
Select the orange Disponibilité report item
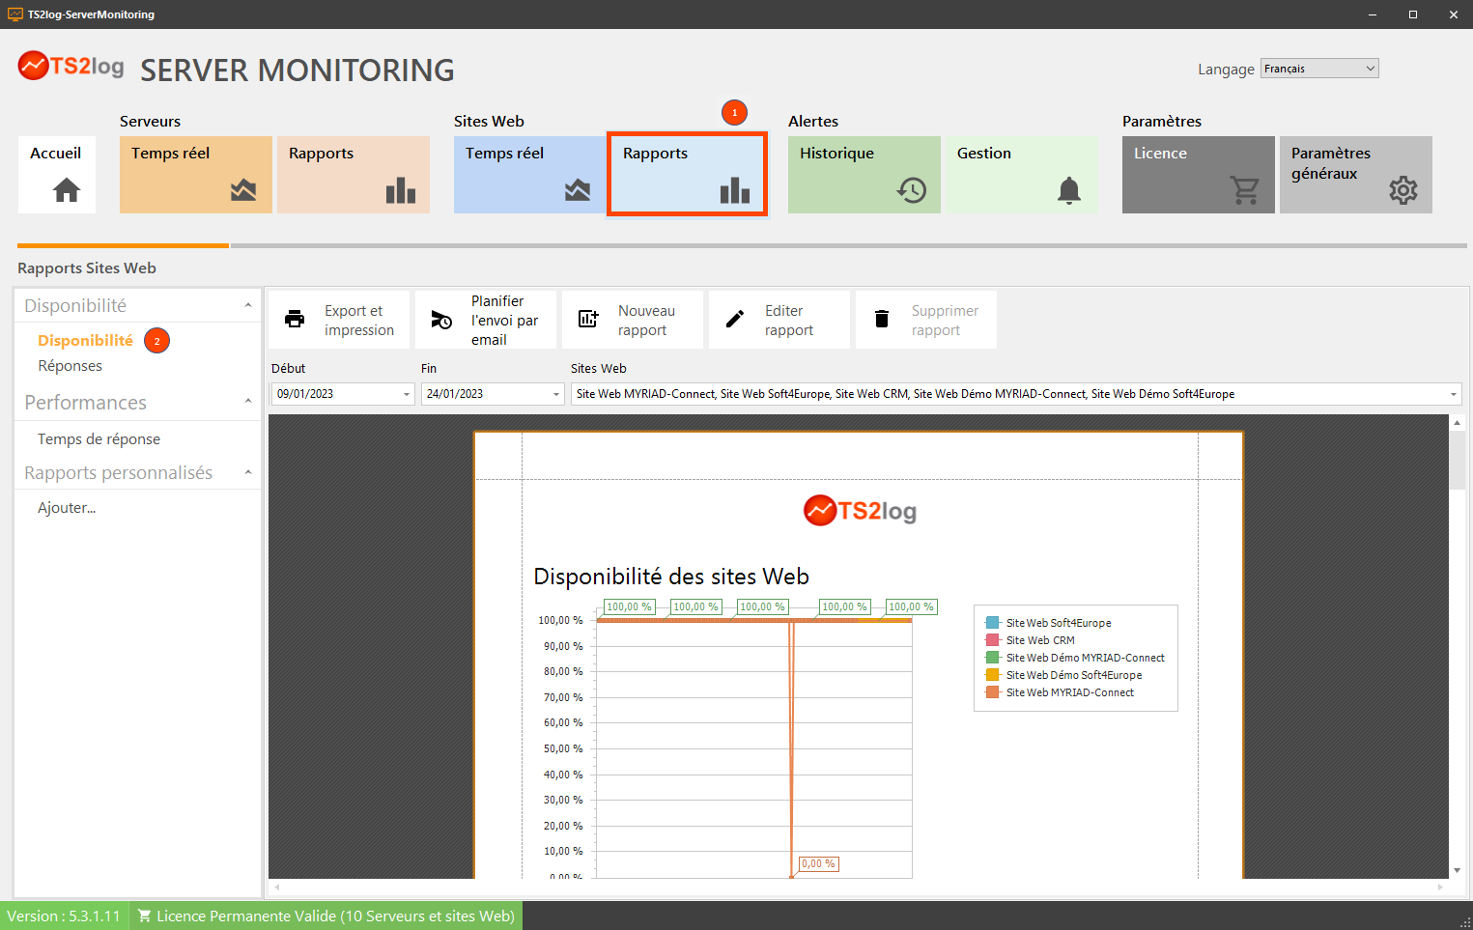coord(85,340)
